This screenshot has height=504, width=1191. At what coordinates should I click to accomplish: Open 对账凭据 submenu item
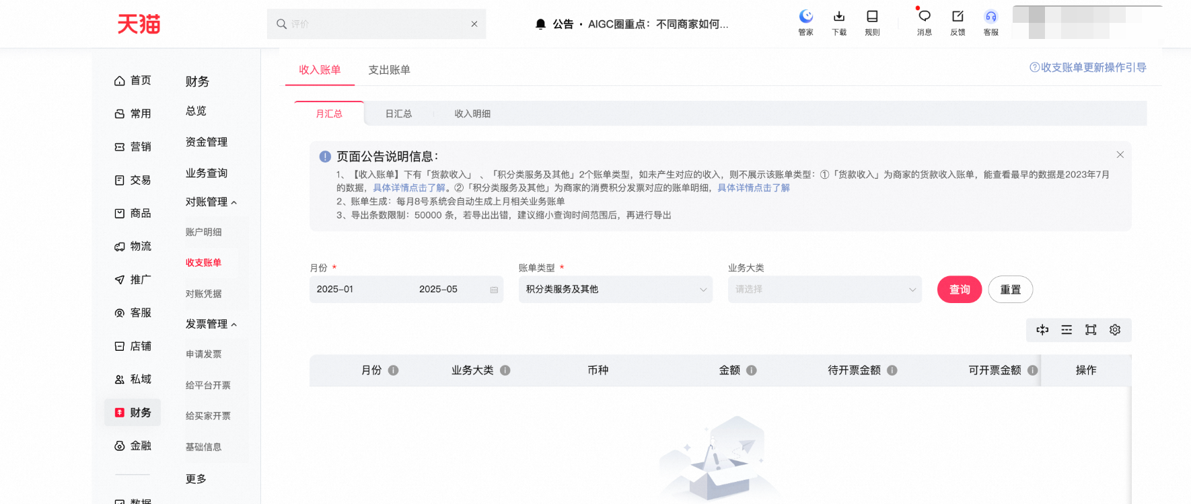pyautogui.click(x=203, y=294)
